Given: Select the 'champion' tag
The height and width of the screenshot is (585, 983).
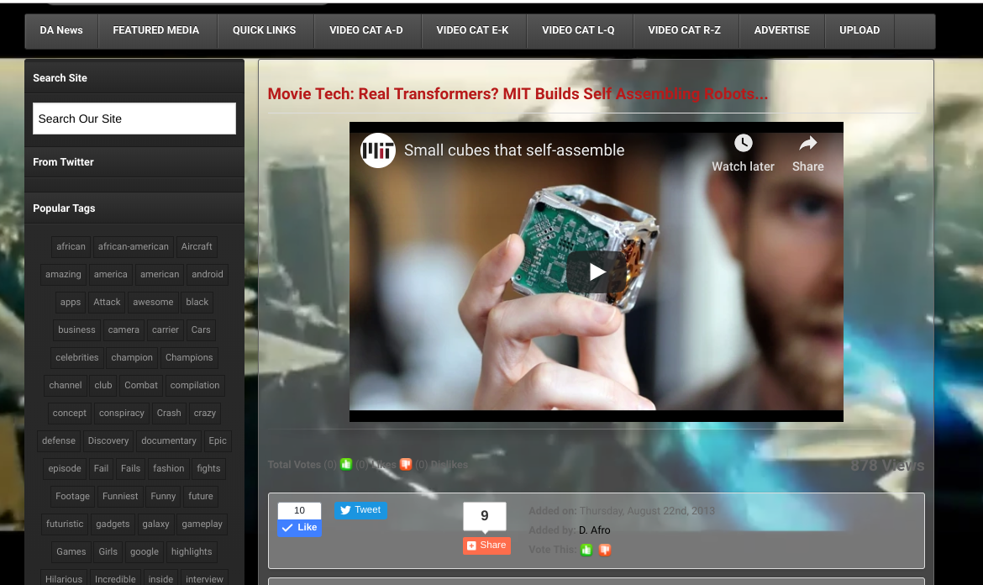Looking at the screenshot, I should point(132,357).
